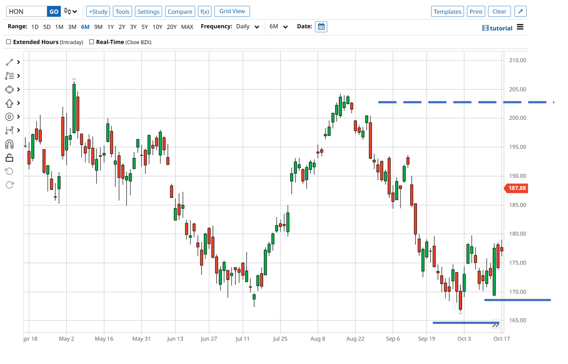This screenshot has height=364, width=568.
Task: Open the f(x) expressions button
Action: tap(205, 11)
